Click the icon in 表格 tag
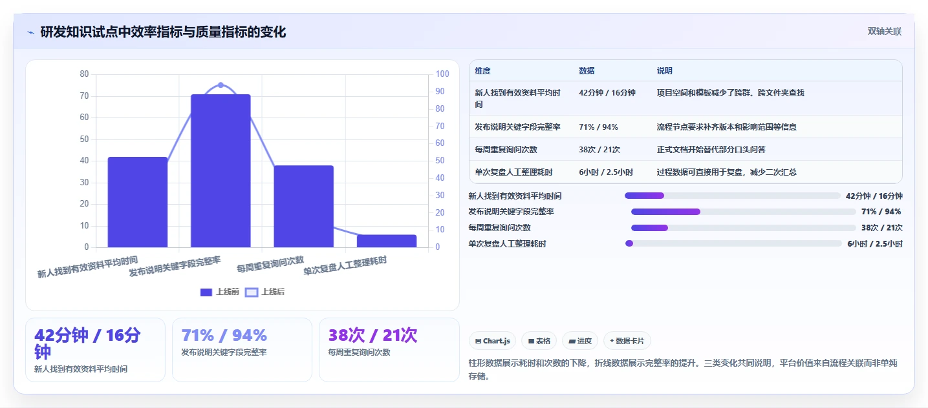 click(x=531, y=341)
